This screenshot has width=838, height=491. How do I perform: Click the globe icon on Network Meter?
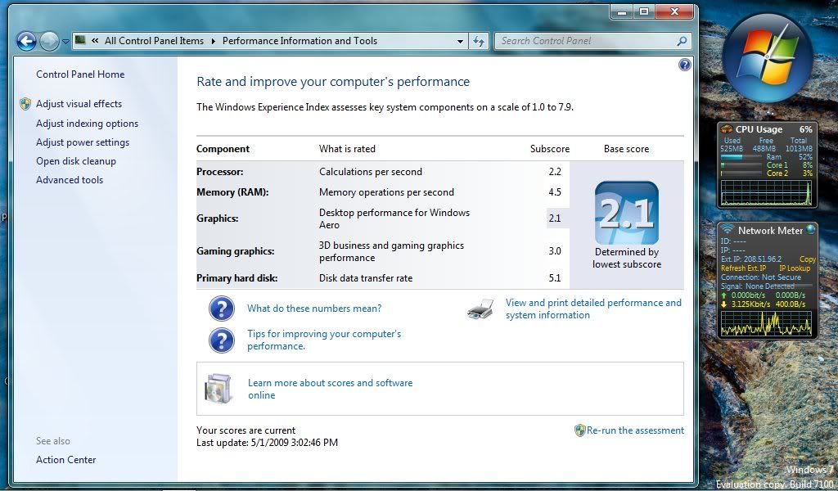(x=811, y=229)
